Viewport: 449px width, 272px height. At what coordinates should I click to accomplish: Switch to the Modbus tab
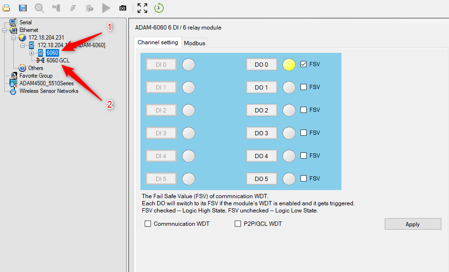click(x=194, y=43)
